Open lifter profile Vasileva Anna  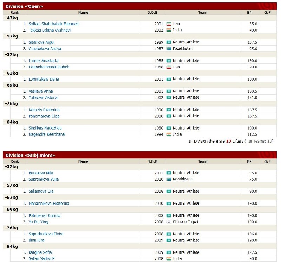41,91
